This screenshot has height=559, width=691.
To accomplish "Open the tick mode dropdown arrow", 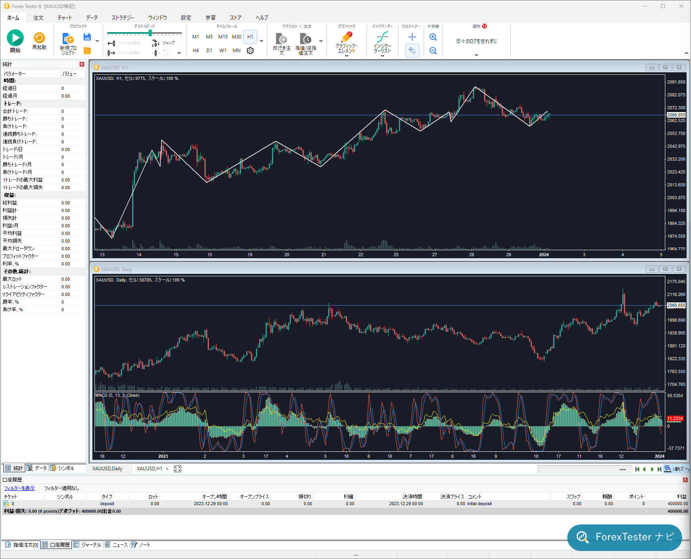I will click(x=179, y=53).
